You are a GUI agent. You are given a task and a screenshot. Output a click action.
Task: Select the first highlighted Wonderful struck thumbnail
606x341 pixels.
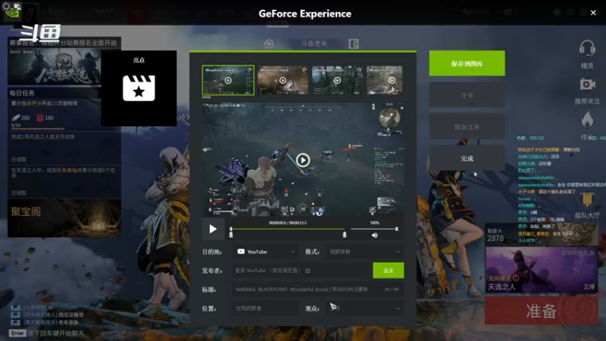(228, 80)
